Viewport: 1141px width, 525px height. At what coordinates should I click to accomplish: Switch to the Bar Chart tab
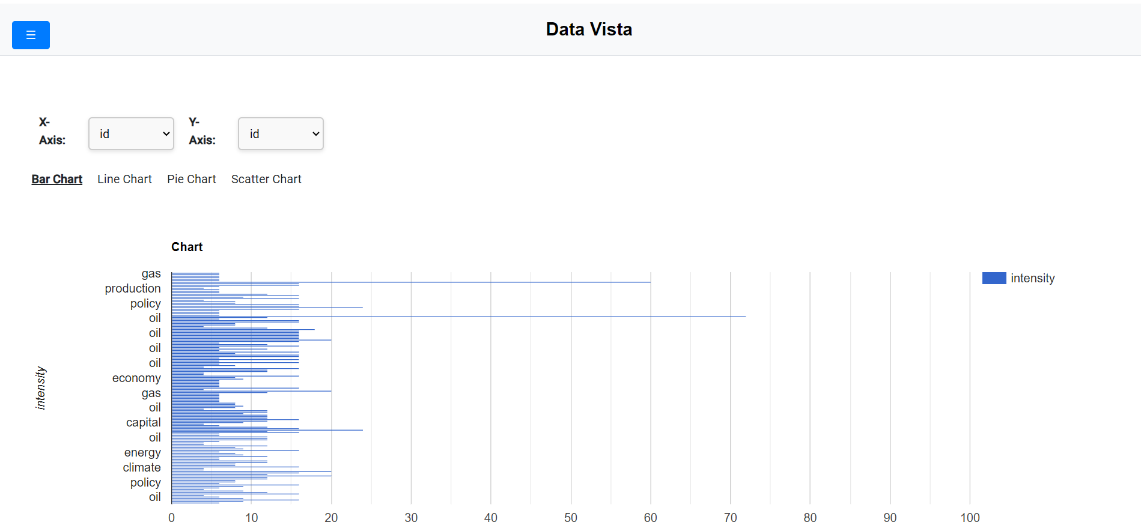click(57, 179)
